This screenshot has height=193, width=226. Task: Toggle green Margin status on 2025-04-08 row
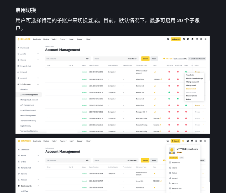point(186,72)
